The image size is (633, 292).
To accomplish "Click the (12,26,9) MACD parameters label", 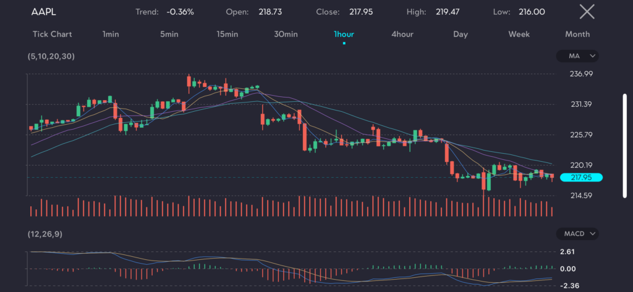I will pyautogui.click(x=45, y=234).
